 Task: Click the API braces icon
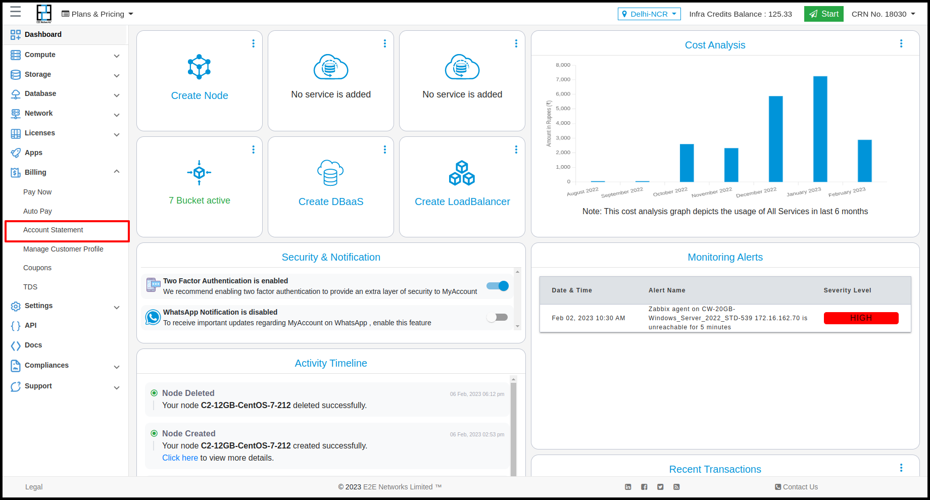[x=16, y=326]
